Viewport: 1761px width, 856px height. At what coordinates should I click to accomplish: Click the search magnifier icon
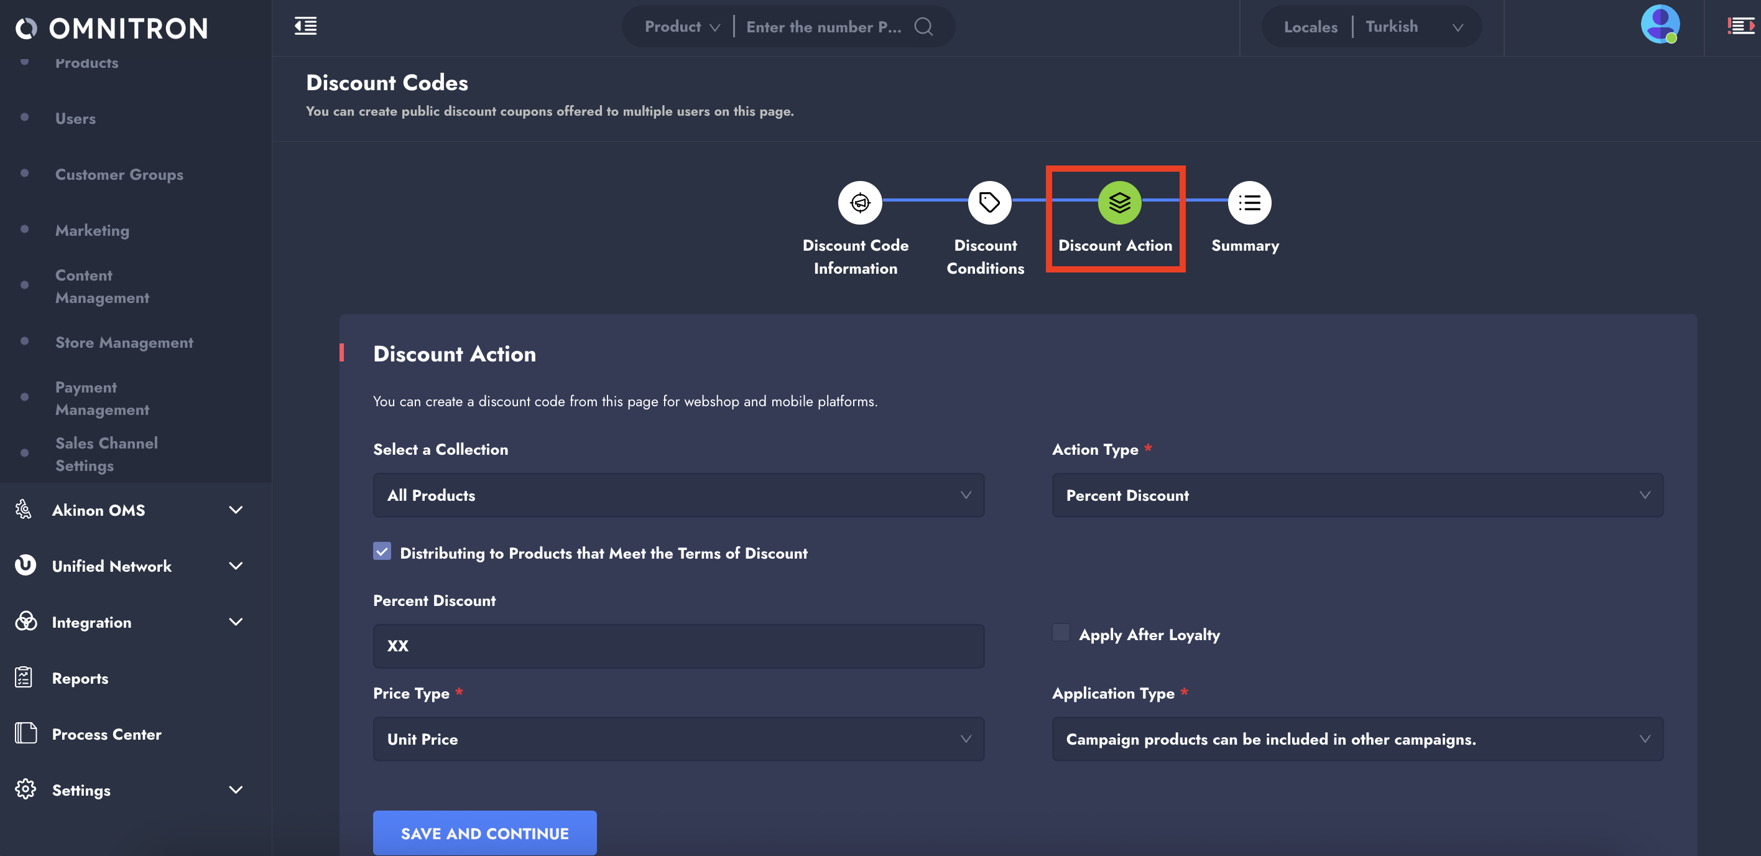[923, 27]
